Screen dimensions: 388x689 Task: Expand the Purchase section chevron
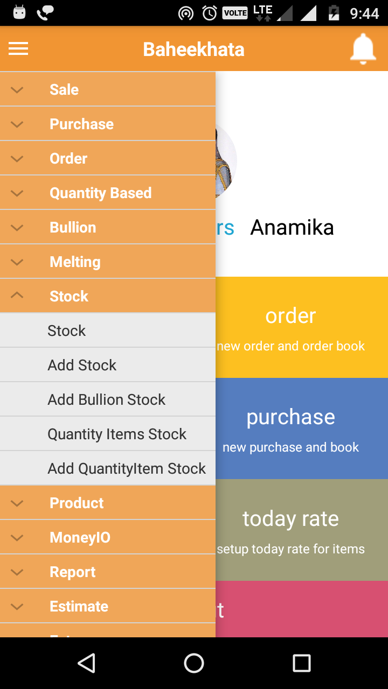coord(17,124)
